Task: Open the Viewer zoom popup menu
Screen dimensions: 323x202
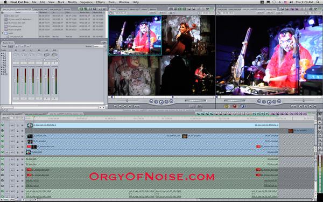Action: click(x=152, y=13)
